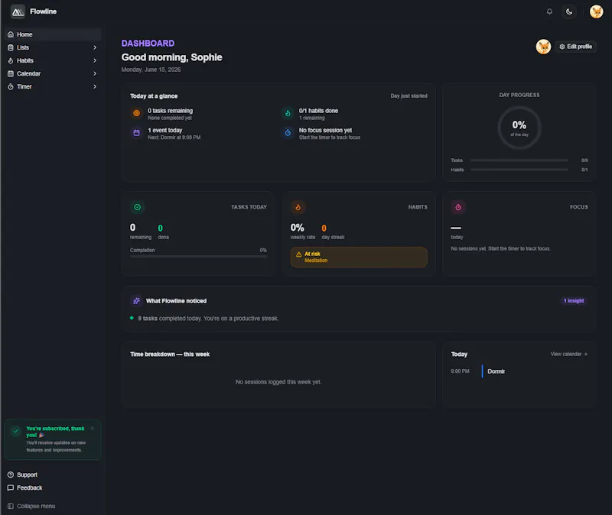Expand the Habits chevron

94,60
